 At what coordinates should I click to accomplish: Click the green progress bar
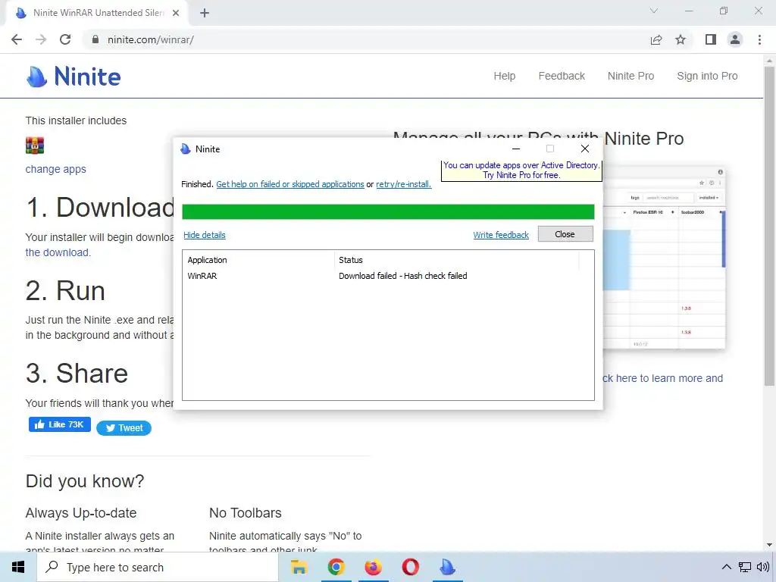[388, 212]
